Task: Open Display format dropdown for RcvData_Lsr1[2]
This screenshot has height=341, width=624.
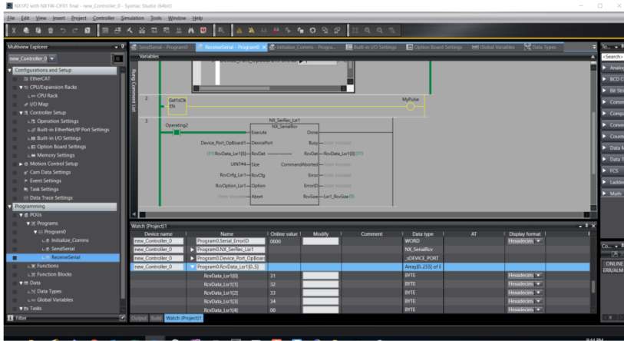Action: (x=539, y=293)
